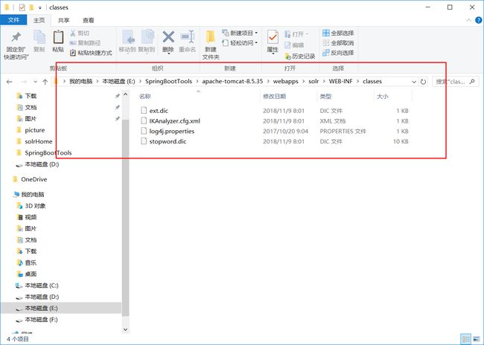Sort by Type column header
This screenshot has height=345, width=484.
[346, 97]
